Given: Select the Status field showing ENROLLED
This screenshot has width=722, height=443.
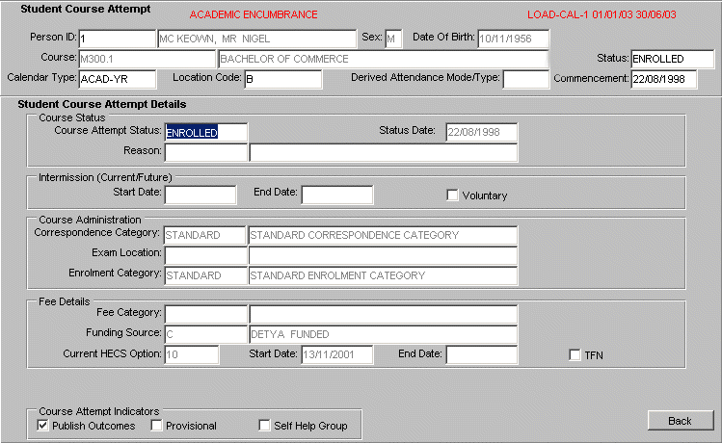Looking at the screenshot, I should (671, 60).
